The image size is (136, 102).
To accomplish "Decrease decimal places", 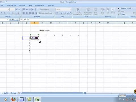I will point(70,13).
